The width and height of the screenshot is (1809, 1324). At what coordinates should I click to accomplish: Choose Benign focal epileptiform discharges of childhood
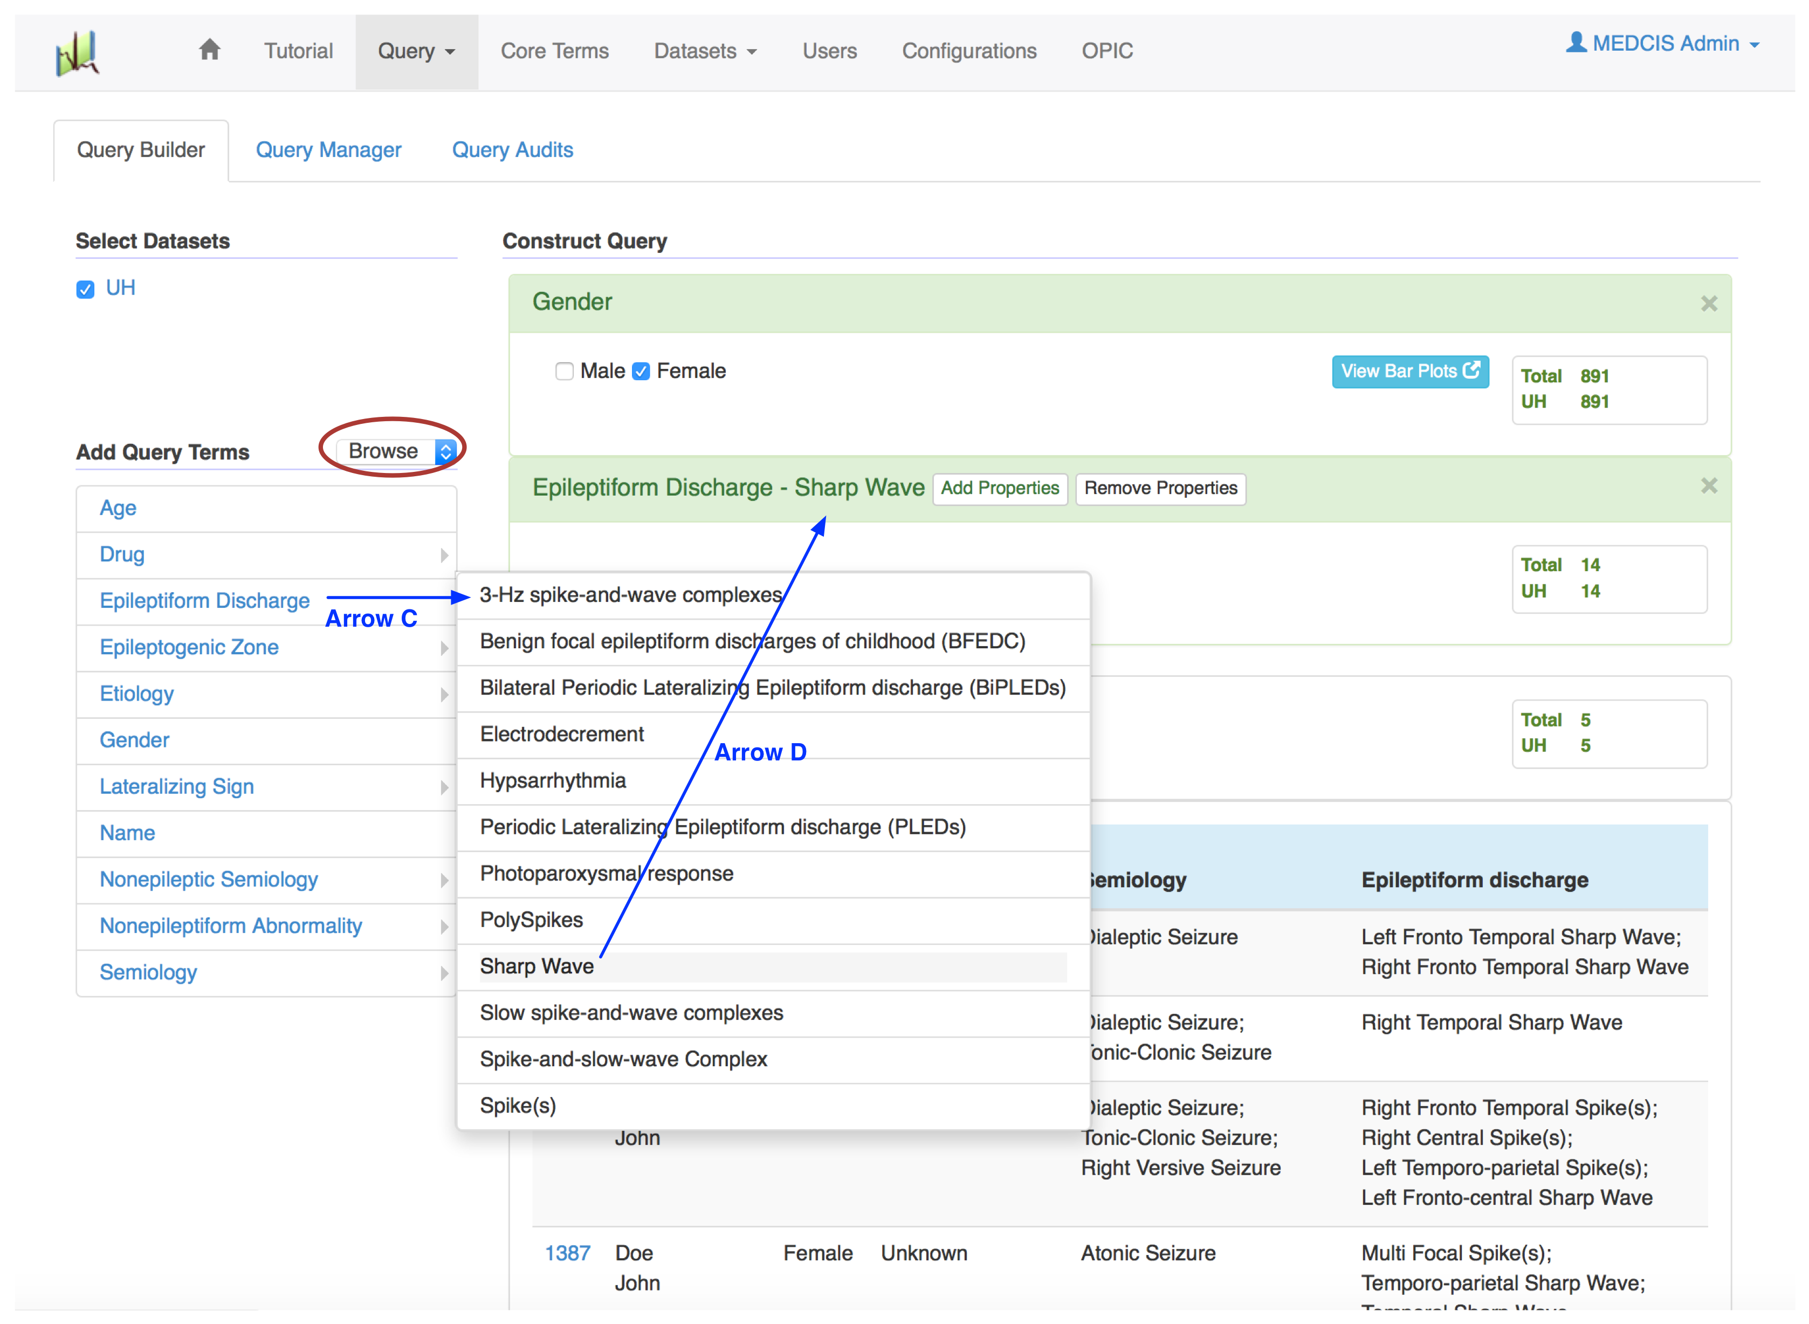(x=773, y=642)
